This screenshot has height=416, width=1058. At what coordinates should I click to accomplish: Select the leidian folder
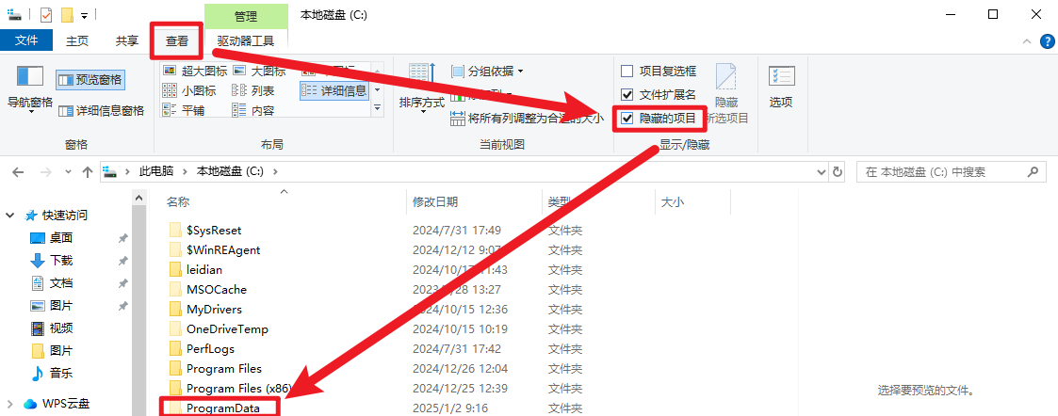[x=204, y=269]
